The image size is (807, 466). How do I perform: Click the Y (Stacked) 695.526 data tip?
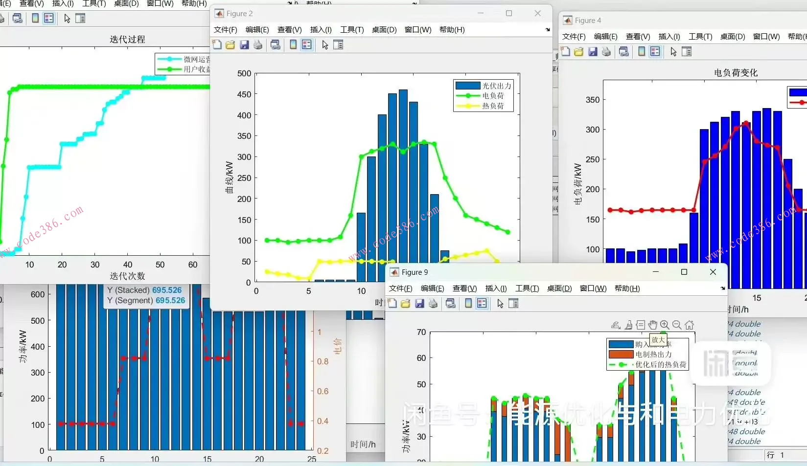(x=144, y=290)
